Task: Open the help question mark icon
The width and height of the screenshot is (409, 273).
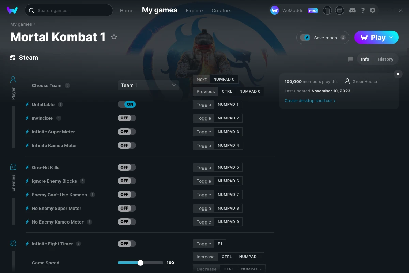Action: [x=363, y=11]
